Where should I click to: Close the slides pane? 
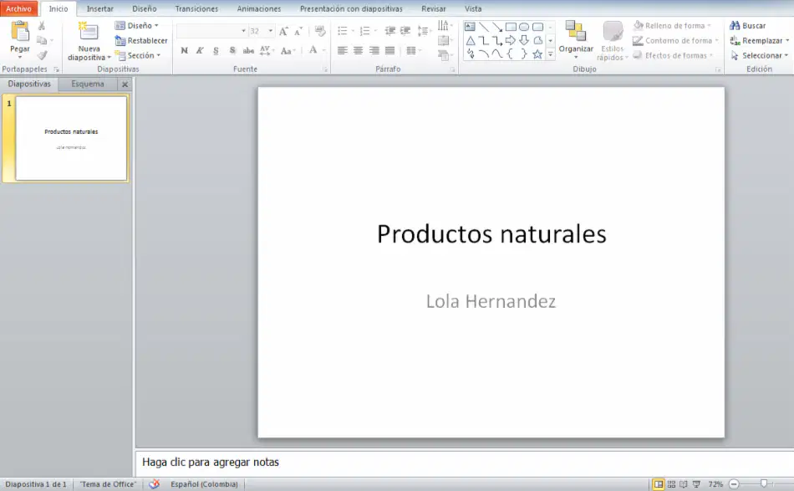(125, 84)
